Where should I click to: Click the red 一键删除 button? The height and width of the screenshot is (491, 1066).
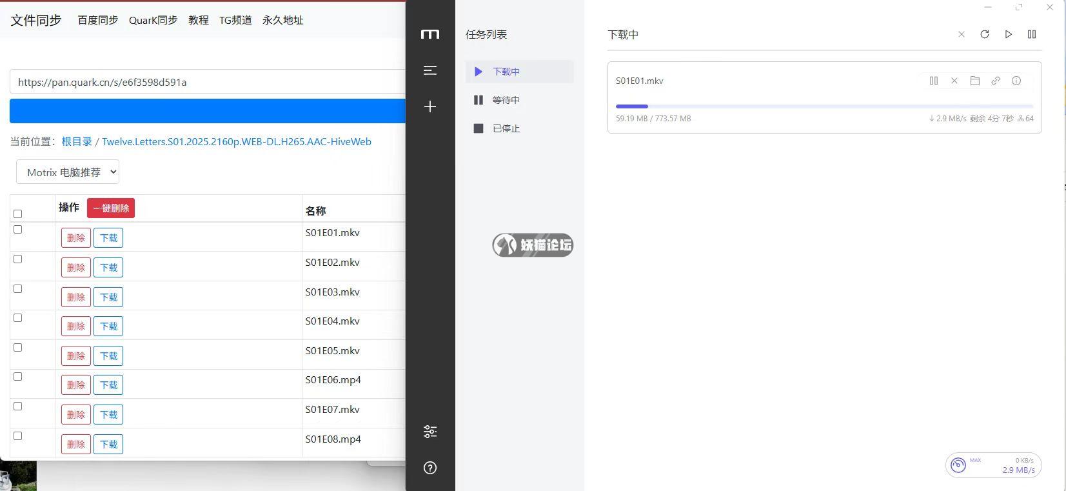pos(111,208)
